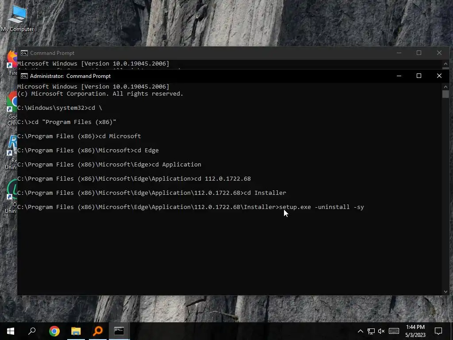Select the Command Prompt taskbar button
This screenshot has height=340, width=453.
(119, 331)
